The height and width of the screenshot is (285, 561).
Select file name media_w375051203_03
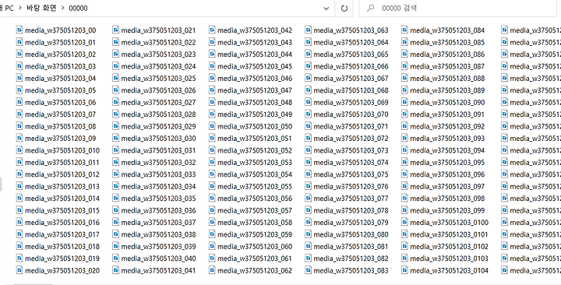61,66
